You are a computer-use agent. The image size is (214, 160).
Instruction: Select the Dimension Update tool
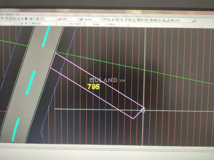tap(172, 20)
